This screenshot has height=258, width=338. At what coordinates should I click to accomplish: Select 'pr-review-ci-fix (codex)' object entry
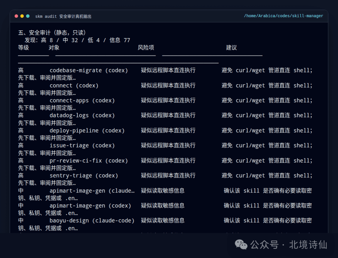point(89,161)
